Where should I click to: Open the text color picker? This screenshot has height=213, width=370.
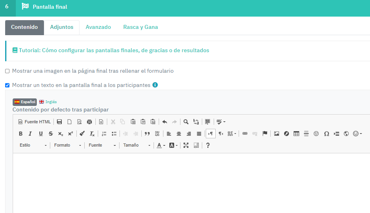point(161,145)
